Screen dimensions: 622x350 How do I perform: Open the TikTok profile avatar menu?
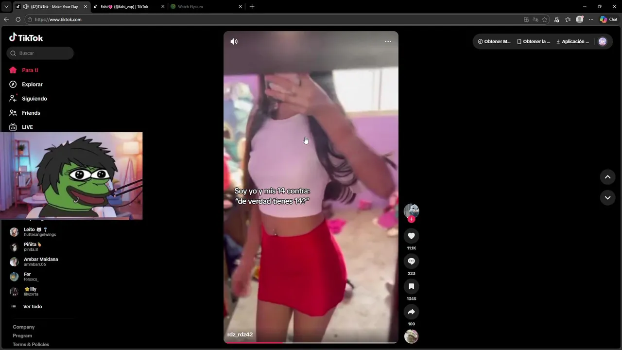[603, 41]
